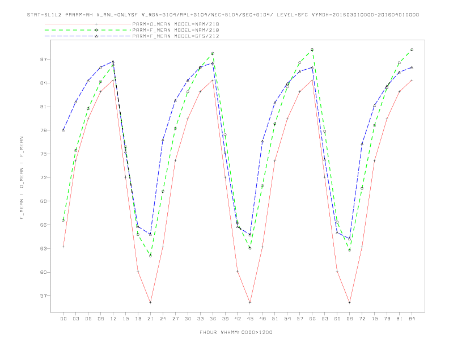Click x-axis hour label 57
The image size is (449, 347).
coord(300,319)
